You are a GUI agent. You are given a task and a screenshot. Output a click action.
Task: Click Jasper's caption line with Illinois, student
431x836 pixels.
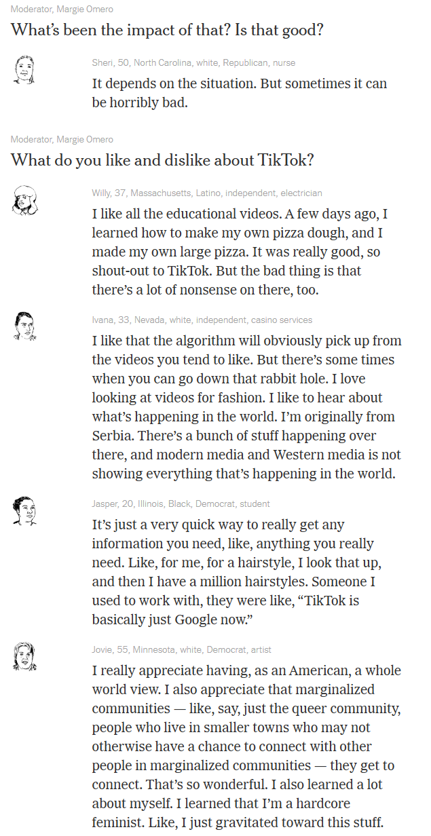[x=181, y=503]
